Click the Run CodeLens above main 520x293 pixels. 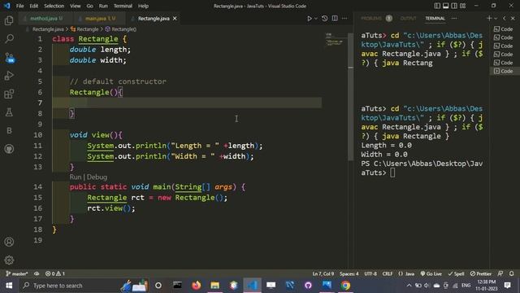tap(76, 177)
